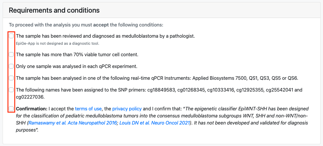323x146 pixels.
Task: Click the bold word 'accept' in the intro
Action: click(101, 25)
